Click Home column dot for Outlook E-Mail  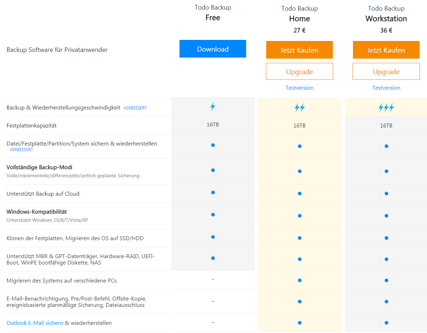(x=299, y=323)
